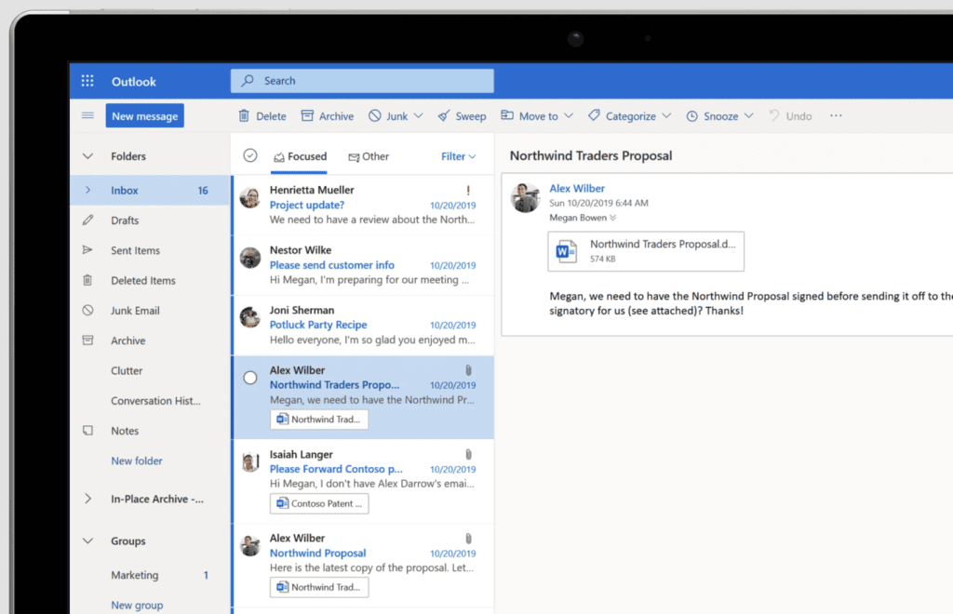
Task: Click the Delete trash icon in toolbar
Action: click(x=244, y=115)
